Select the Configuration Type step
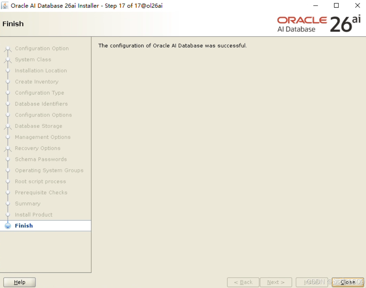The height and width of the screenshot is (288, 366). 40,93
